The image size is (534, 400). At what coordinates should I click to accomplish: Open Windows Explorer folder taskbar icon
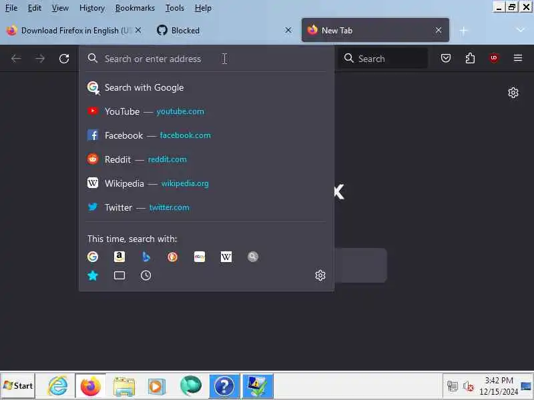(x=124, y=387)
